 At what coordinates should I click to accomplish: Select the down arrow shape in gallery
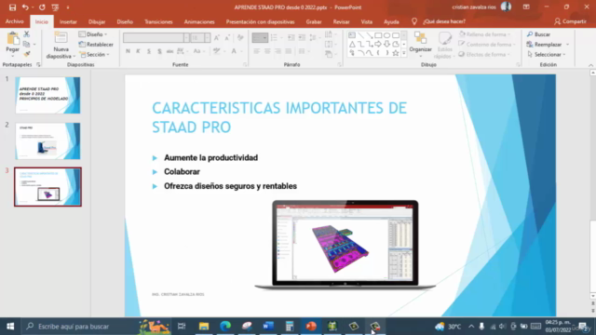pos(387,44)
